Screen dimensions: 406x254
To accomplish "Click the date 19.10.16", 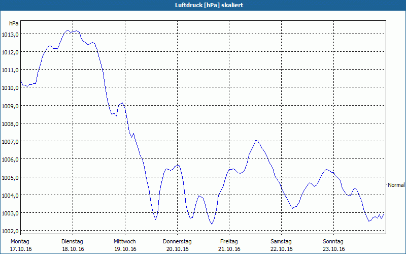I will click(125, 249).
